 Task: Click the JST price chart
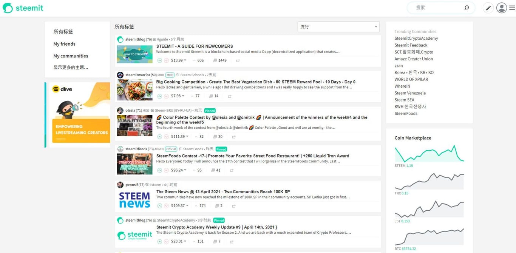(429, 209)
